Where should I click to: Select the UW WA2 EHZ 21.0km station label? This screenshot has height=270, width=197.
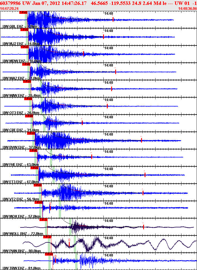[x=21, y=78]
